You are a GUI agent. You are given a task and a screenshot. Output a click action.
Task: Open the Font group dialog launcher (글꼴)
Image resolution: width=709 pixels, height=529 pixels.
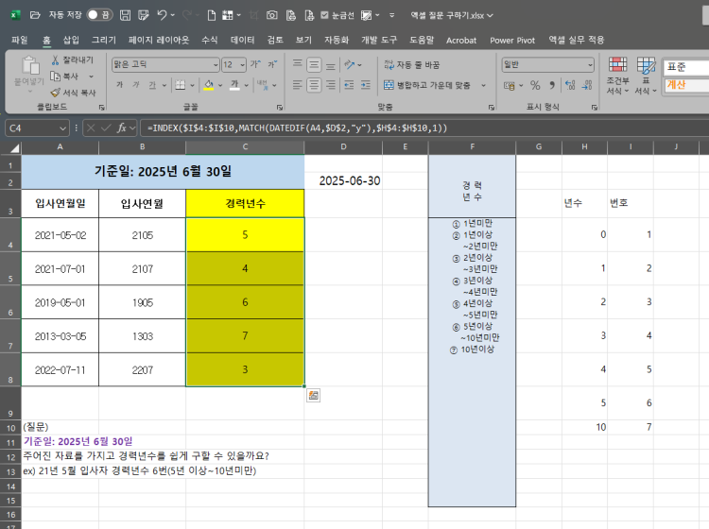click(x=280, y=107)
